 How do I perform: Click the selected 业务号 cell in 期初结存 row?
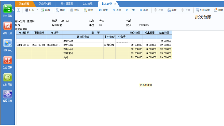(122, 41)
